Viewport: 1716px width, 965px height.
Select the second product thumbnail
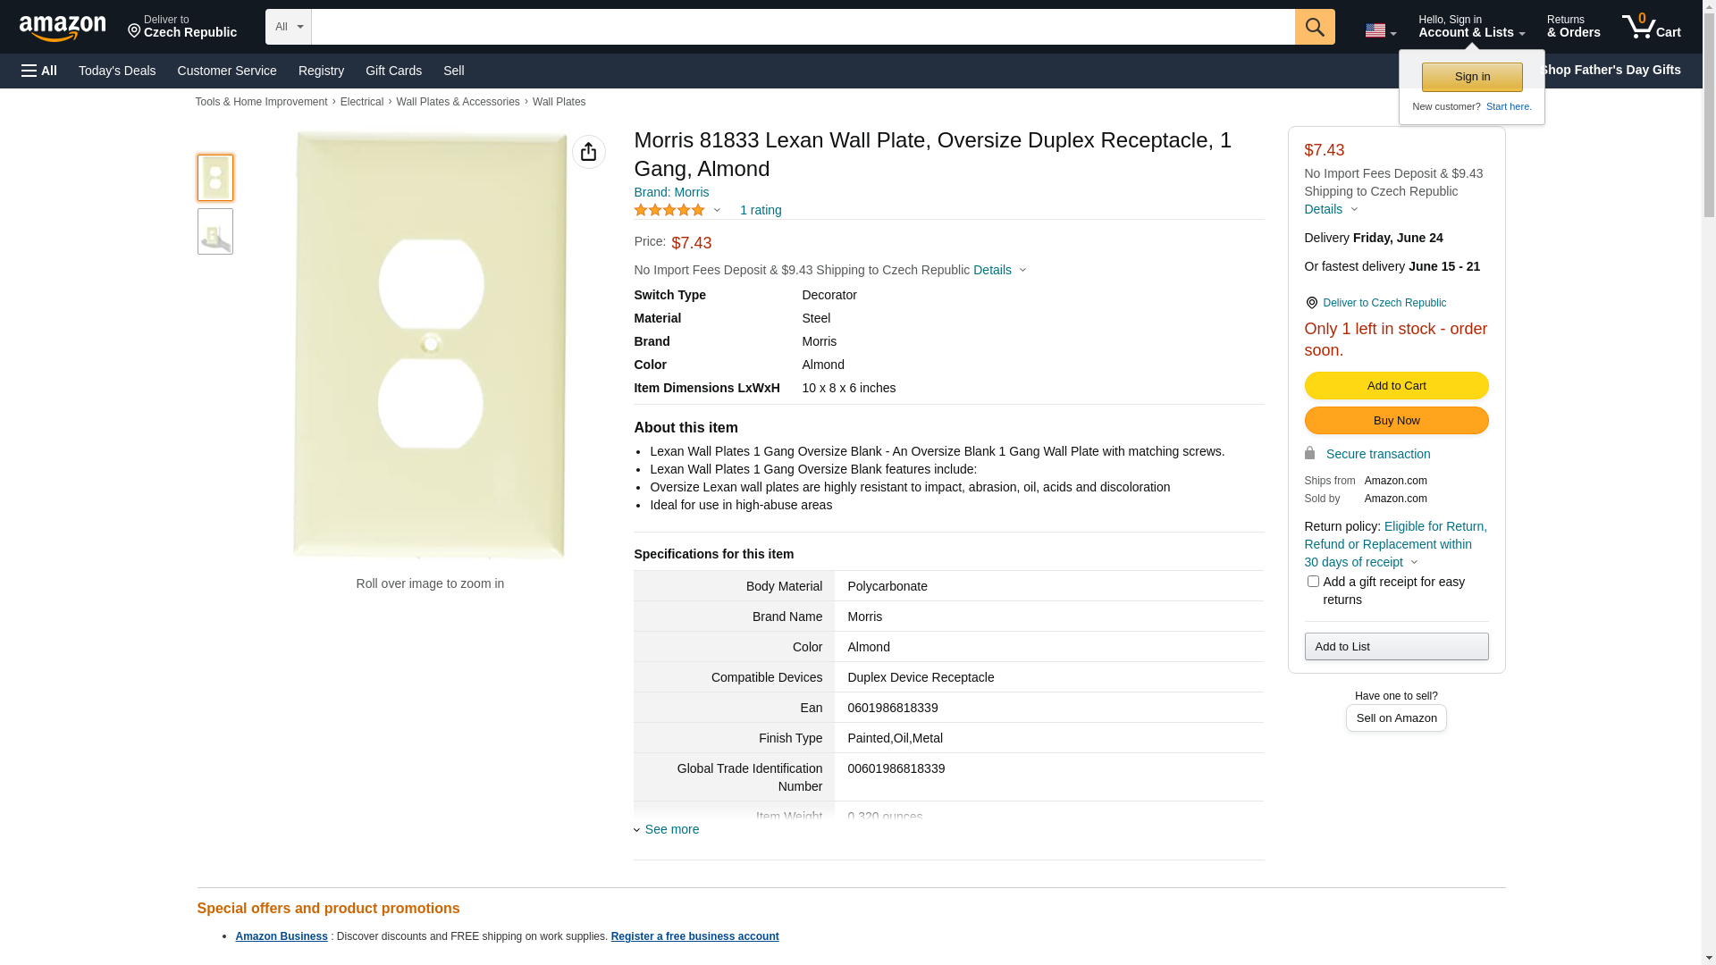point(215,231)
